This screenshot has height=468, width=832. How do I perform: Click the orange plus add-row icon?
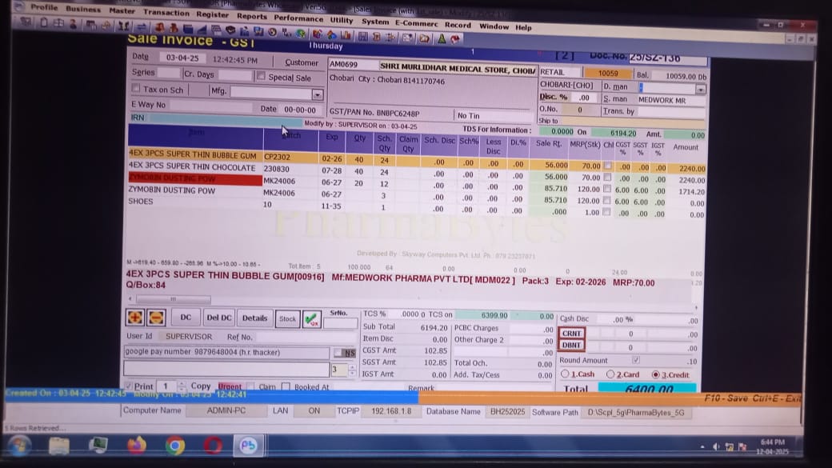136,318
